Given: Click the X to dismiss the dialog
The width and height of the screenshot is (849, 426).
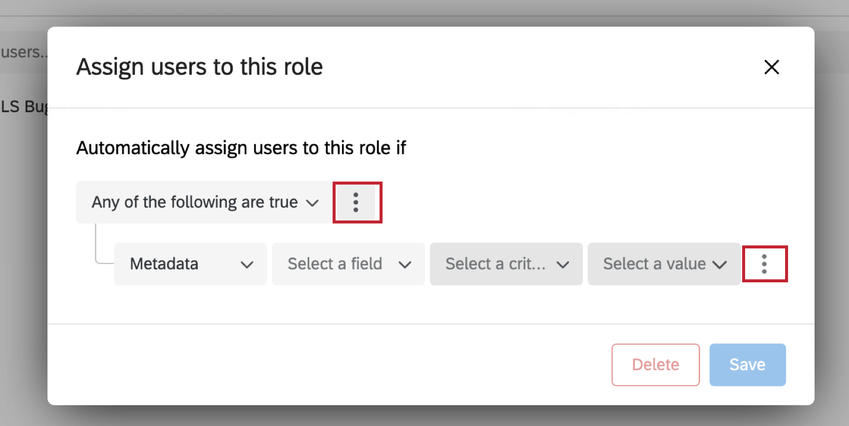Looking at the screenshot, I should tap(772, 67).
